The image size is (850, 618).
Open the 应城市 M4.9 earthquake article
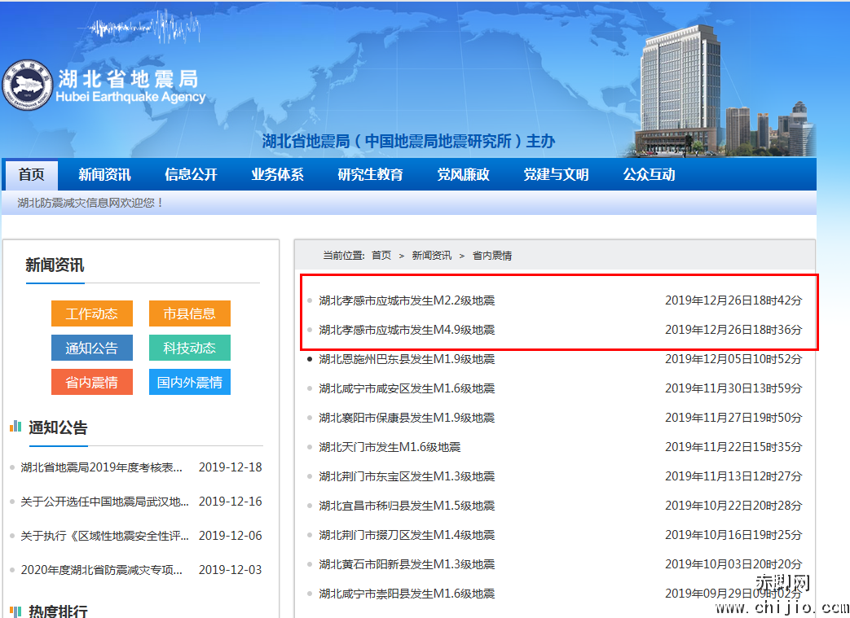(x=407, y=330)
